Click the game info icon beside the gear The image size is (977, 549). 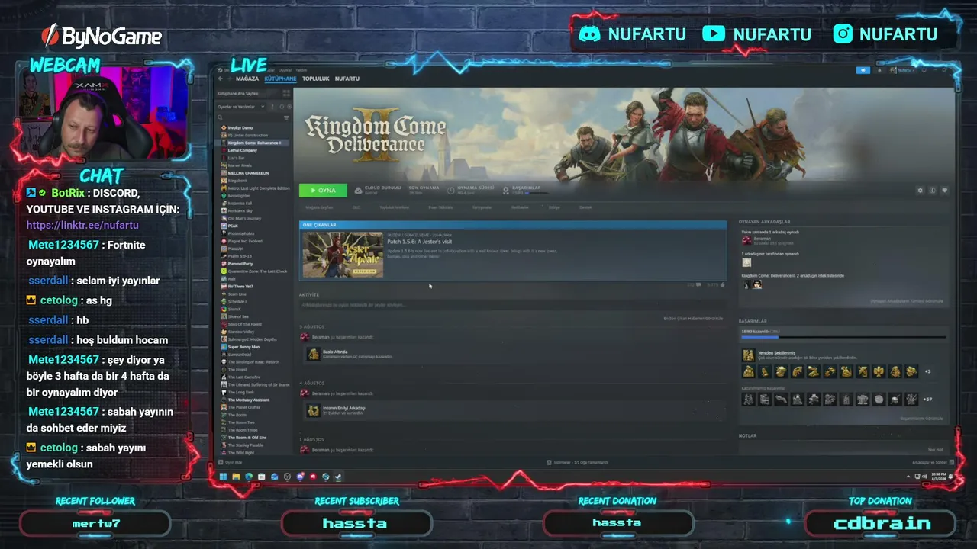[x=932, y=191]
